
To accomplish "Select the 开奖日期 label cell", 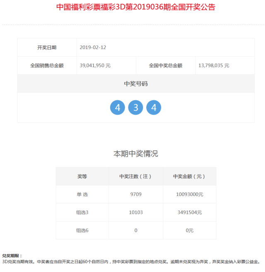I will click(x=47, y=47).
